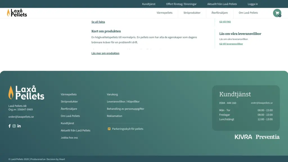Expand 'Läs mer om produkten' text
The width and height of the screenshot is (288, 162).
105,53
